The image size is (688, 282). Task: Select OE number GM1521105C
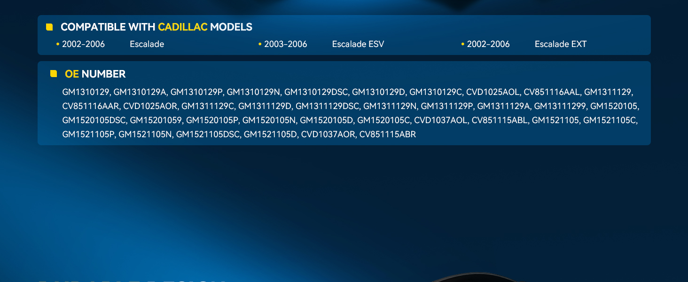[x=609, y=120]
